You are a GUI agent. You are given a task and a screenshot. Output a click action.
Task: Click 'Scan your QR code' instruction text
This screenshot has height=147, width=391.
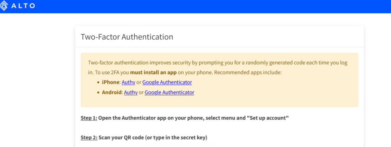[x=122, y=137]
